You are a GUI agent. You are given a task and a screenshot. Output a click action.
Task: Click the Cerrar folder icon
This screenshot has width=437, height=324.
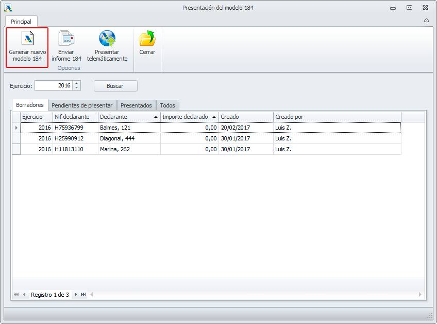[147, 39]
